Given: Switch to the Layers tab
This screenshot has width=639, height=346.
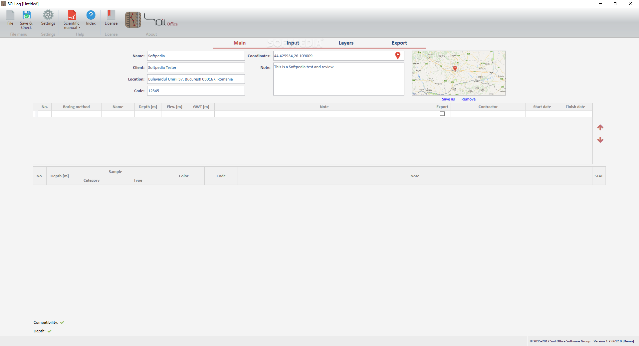Looking at the screenshot, I should point(346,43).
